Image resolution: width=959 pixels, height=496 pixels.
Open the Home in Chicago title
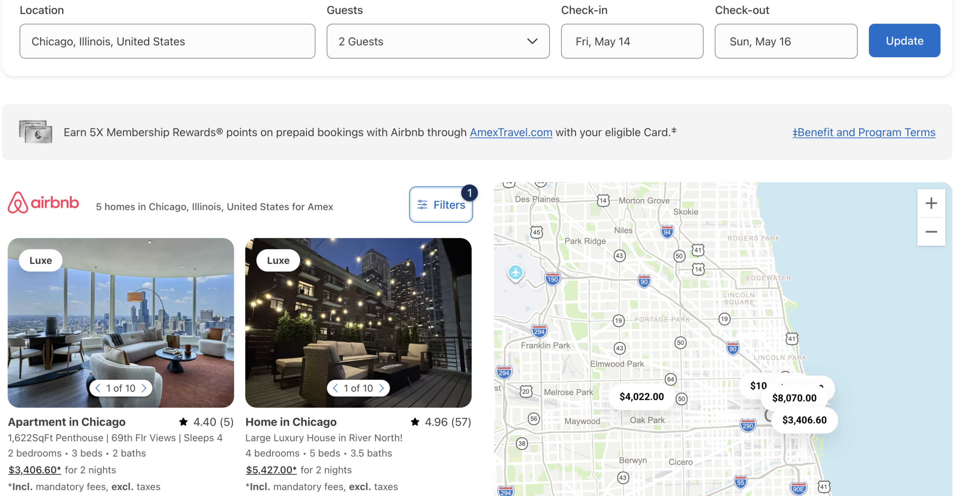click(291, 422)
